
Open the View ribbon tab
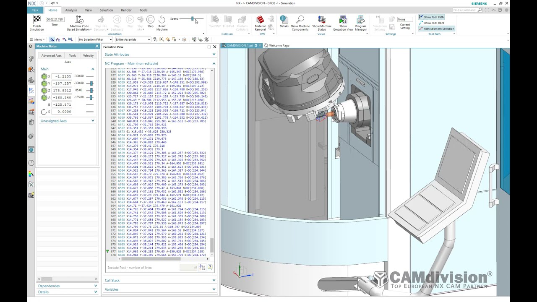coord(88,10)
